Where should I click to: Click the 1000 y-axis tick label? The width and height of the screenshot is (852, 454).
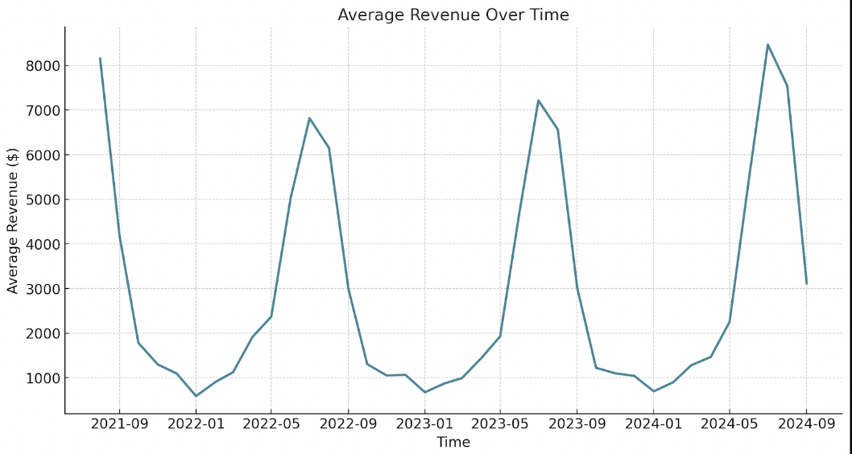tap(42, 378)
